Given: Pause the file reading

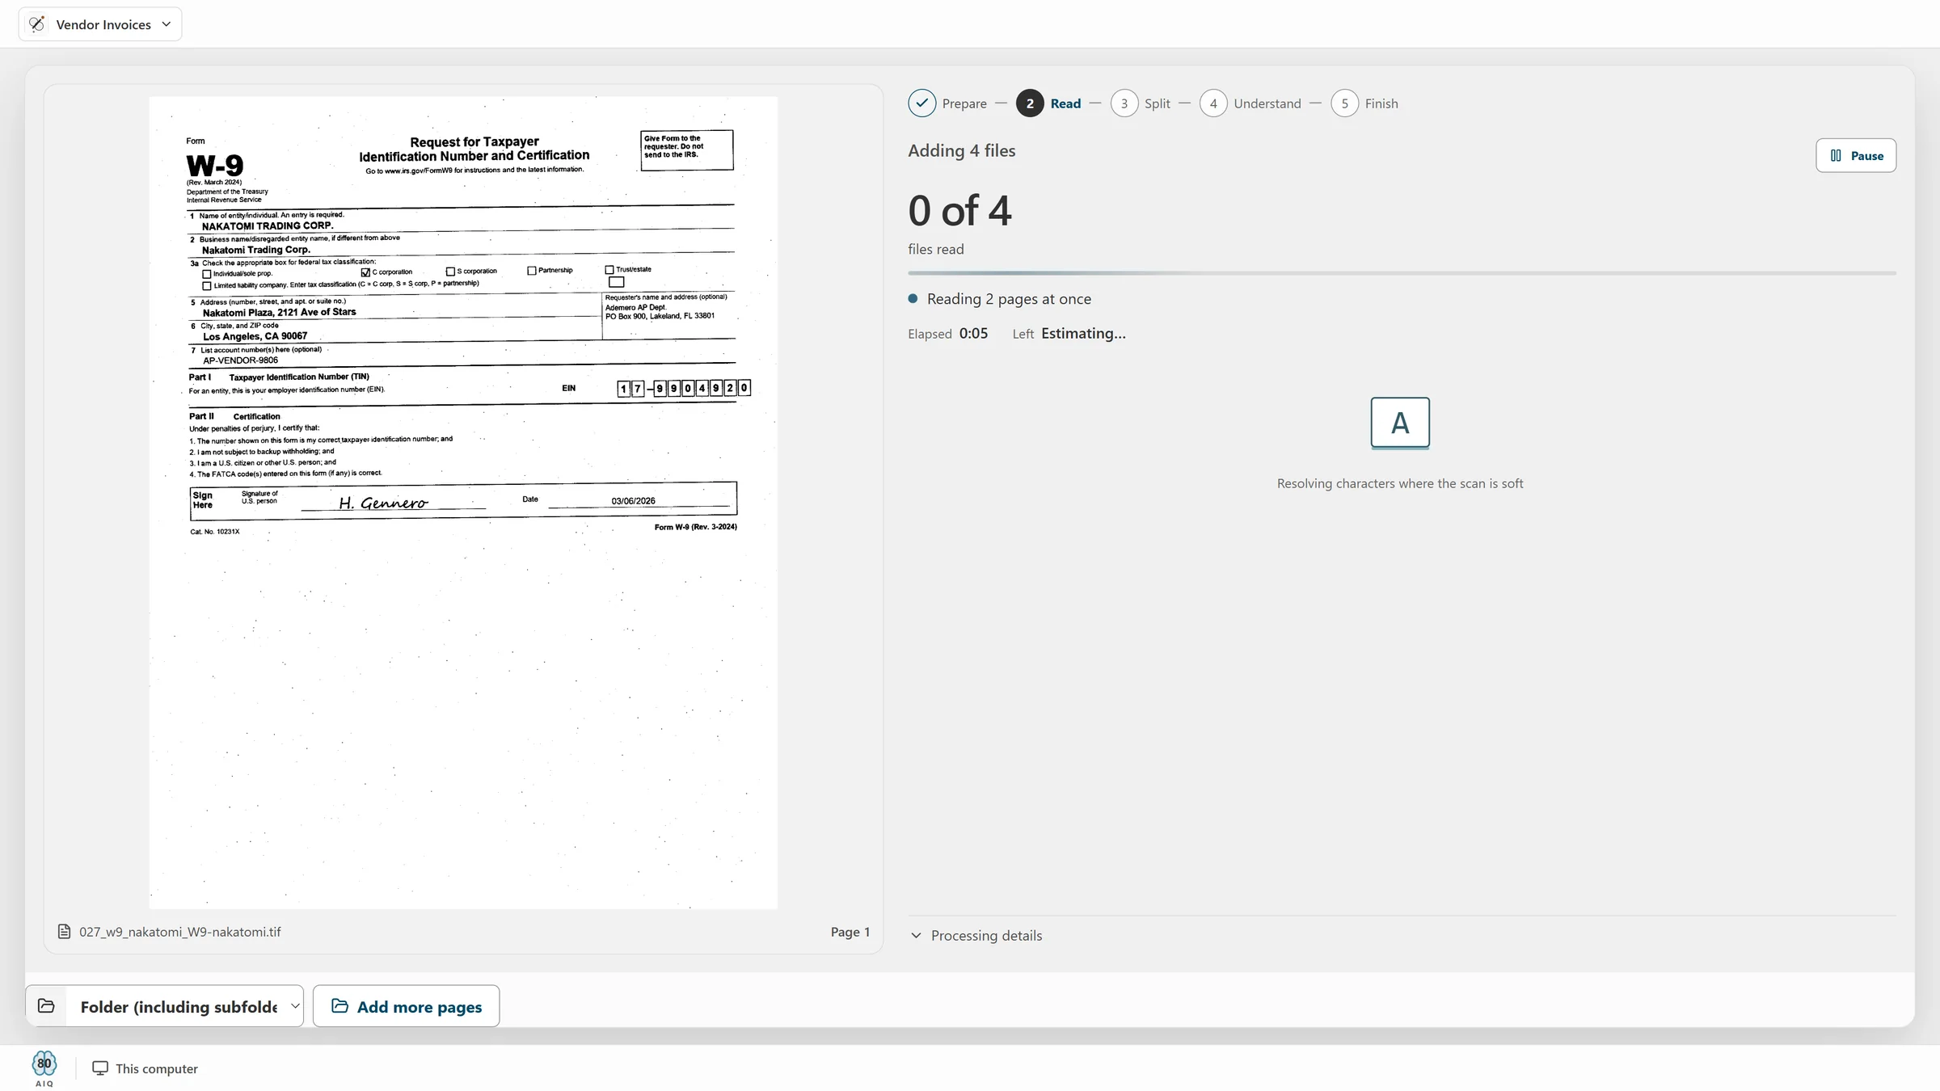Looking at the screenshot, I should pos(1856,155).
